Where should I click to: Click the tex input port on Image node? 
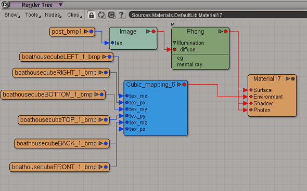click(x=112, y=43)
